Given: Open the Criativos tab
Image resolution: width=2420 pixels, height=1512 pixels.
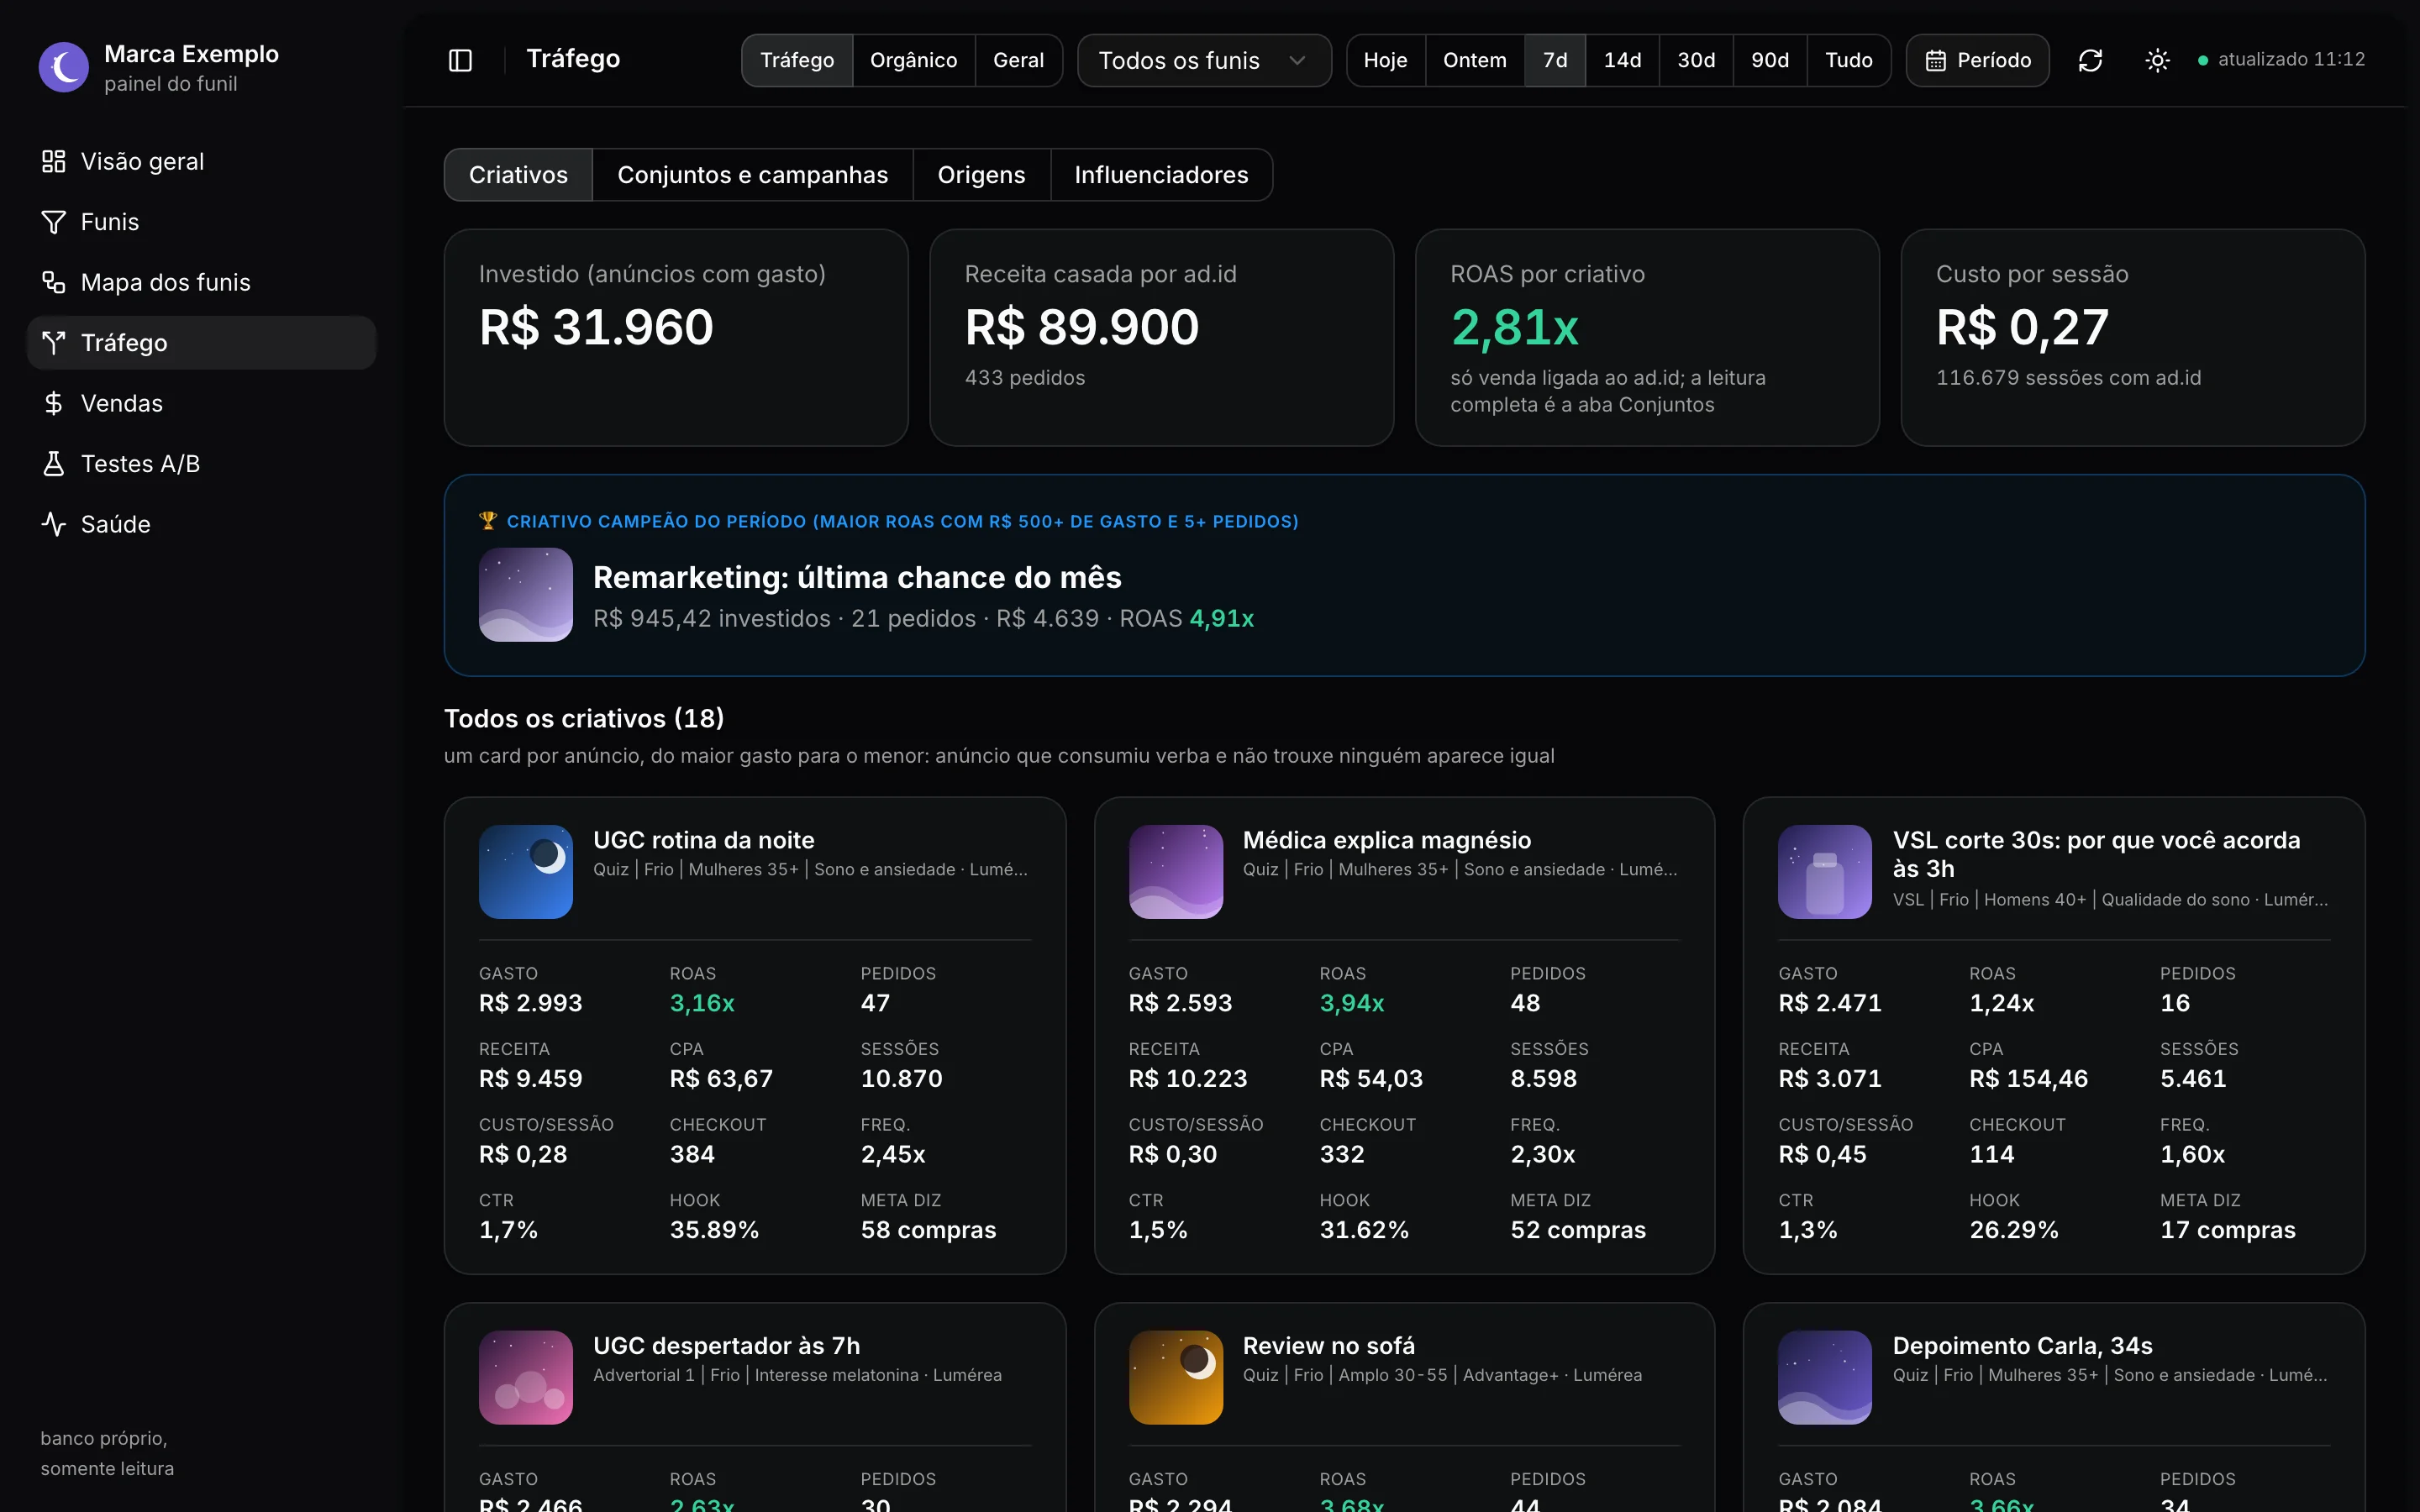Looking at the screenshot, I should pos(518,175).
